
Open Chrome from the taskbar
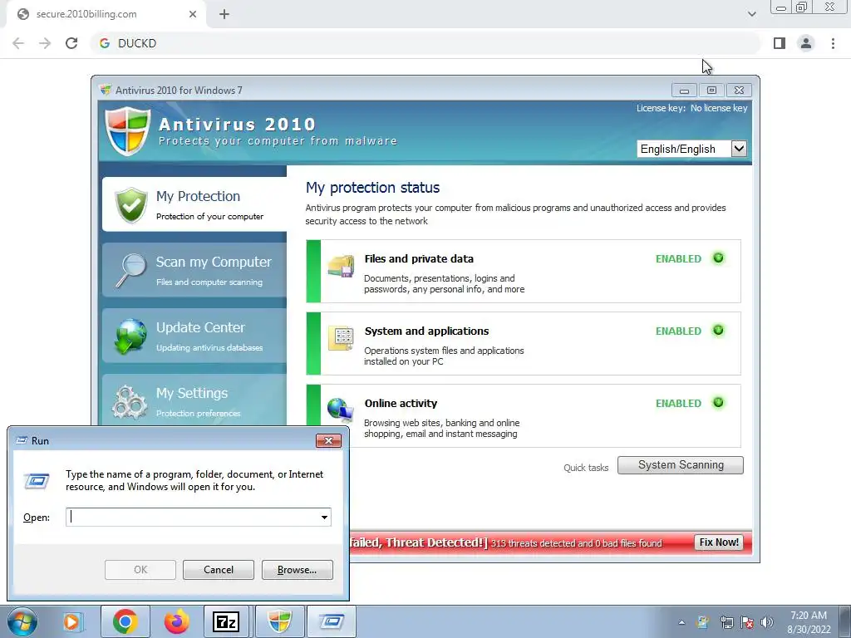[x=125, y=621]
